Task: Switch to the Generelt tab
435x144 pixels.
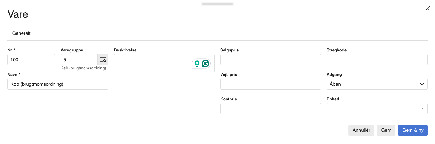Action: (x=21, y=33)
